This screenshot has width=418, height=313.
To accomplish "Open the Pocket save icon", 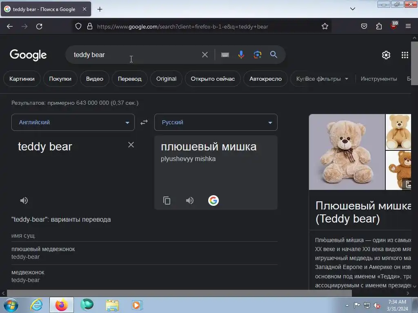I will click(364, 26).
